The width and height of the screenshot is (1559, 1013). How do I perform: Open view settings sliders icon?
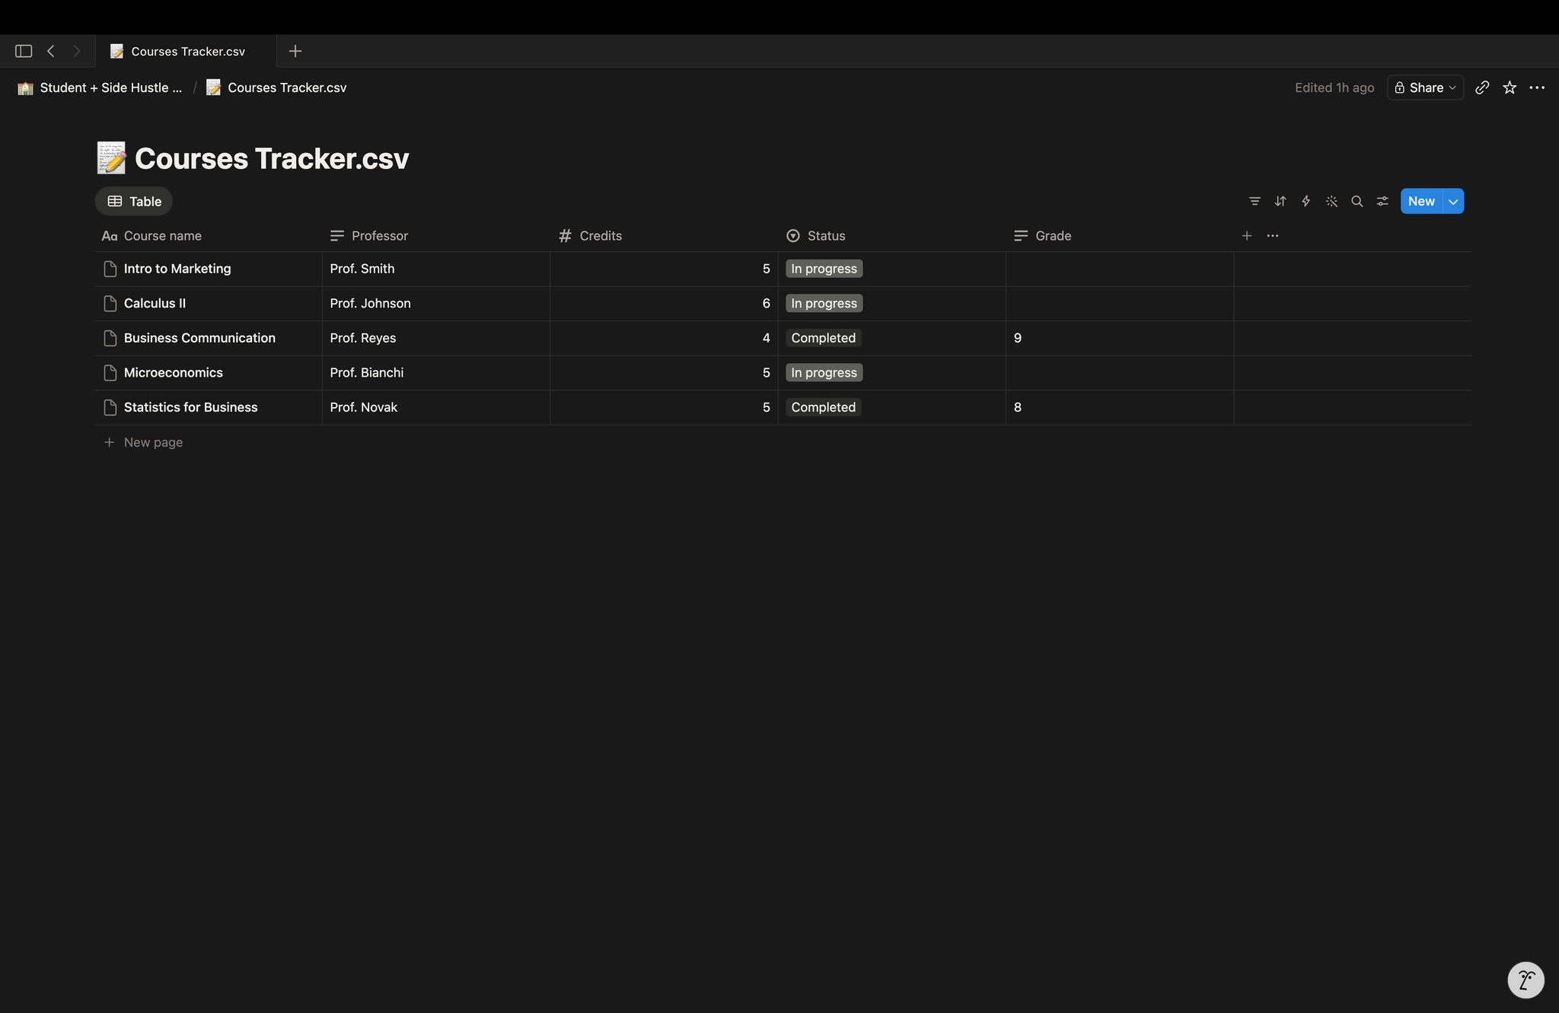click(x=1382, y=201)
